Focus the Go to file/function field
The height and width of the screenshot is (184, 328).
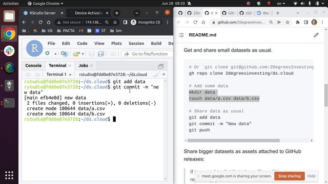pos(147,54)
